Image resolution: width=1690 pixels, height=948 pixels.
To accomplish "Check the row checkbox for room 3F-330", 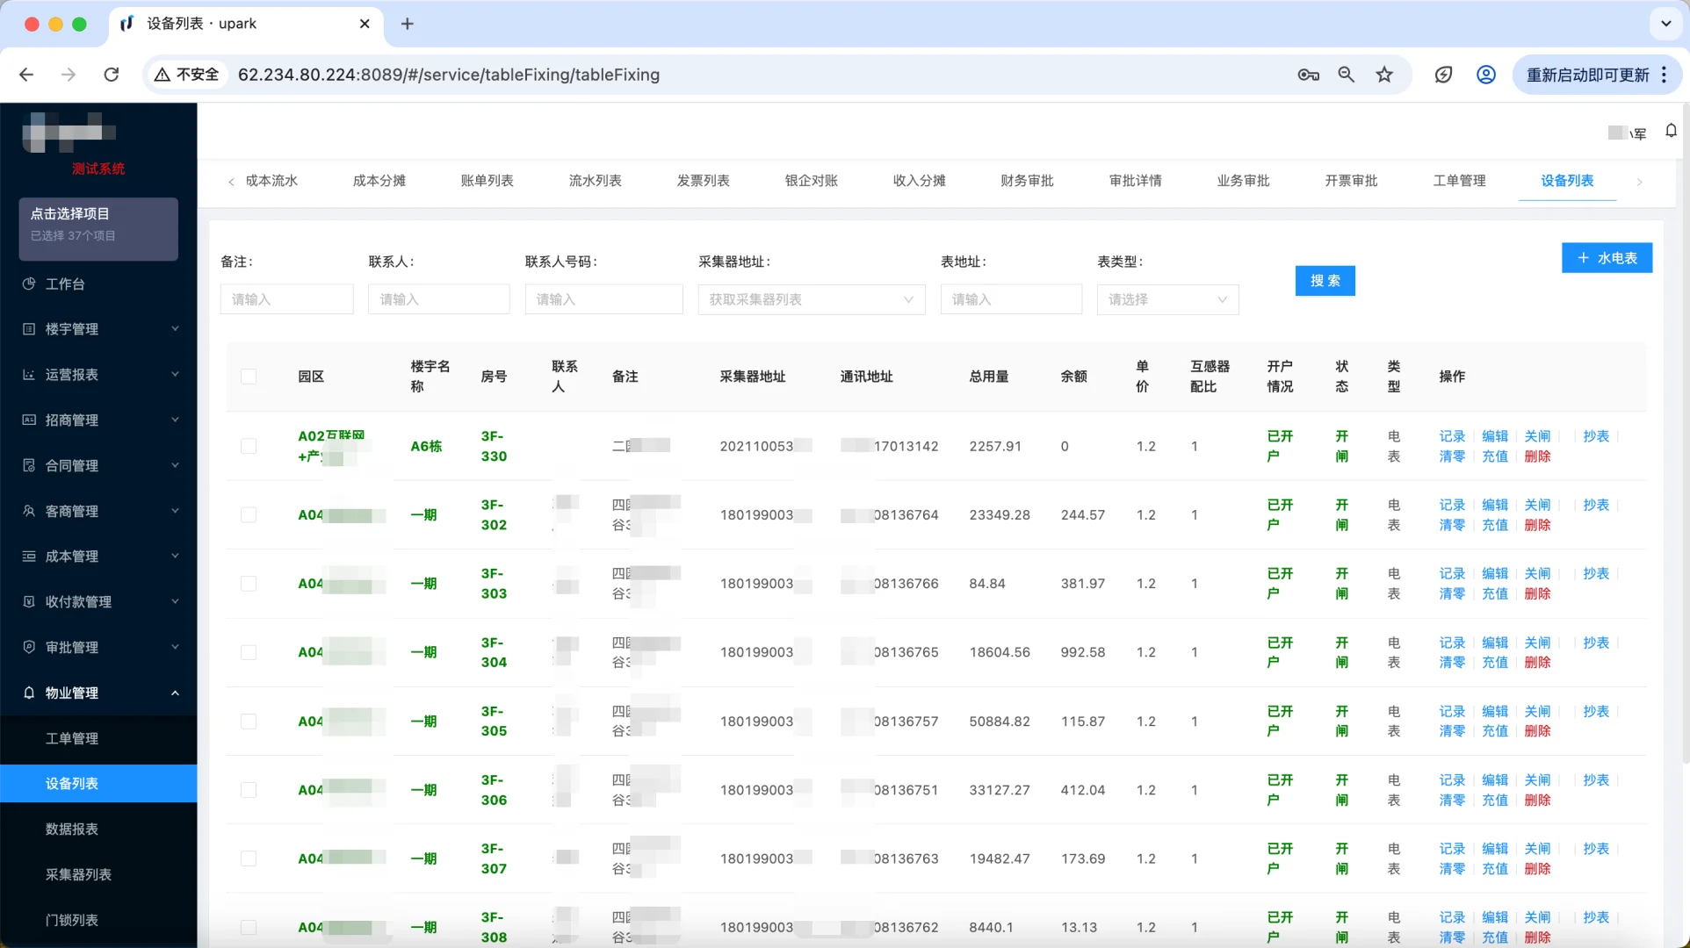I will (x=249, y=446).
